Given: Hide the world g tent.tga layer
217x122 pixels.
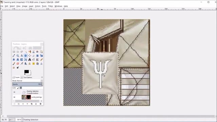Looking at the screenshot, I should [x=14, y=97].
